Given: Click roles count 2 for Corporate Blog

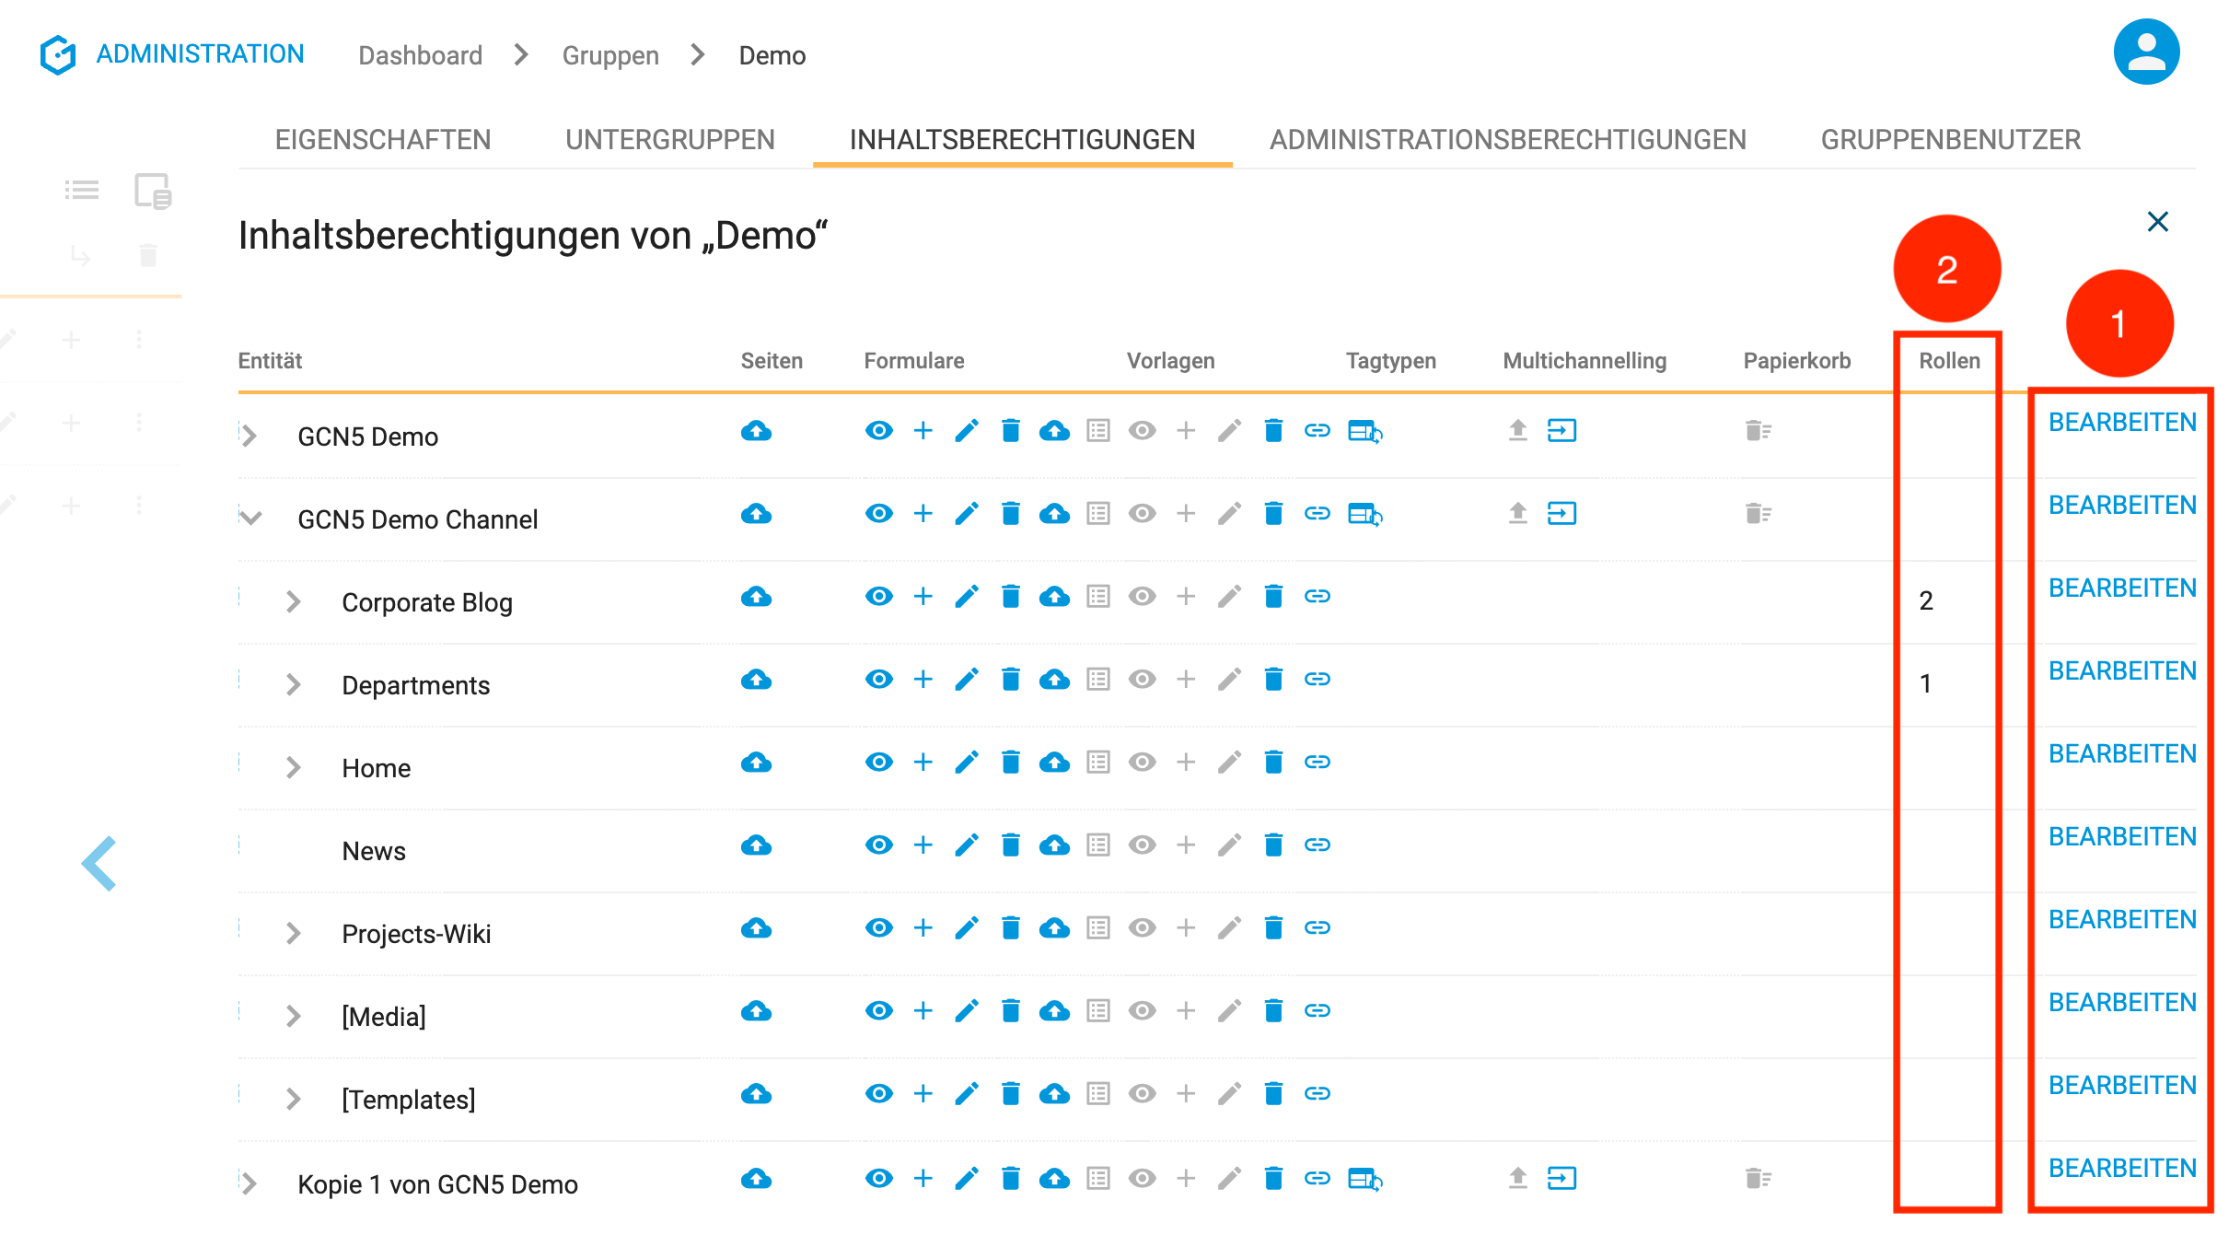Looking at the screenshot, I should (1926, 600).
